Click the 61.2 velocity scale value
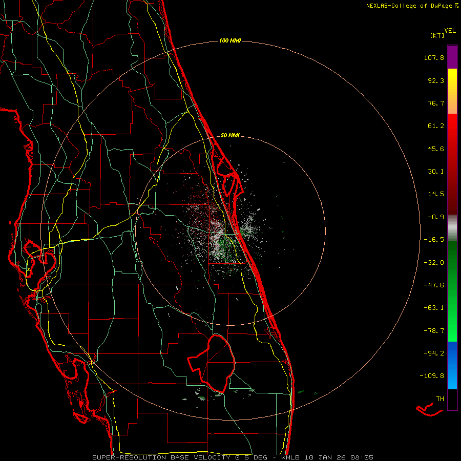Viewport: 461px width, 461px height. click(436, 126)
